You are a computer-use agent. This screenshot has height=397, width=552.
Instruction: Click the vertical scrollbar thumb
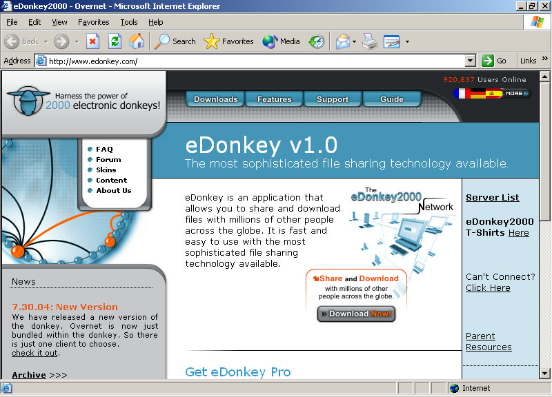tap(544, 151)
